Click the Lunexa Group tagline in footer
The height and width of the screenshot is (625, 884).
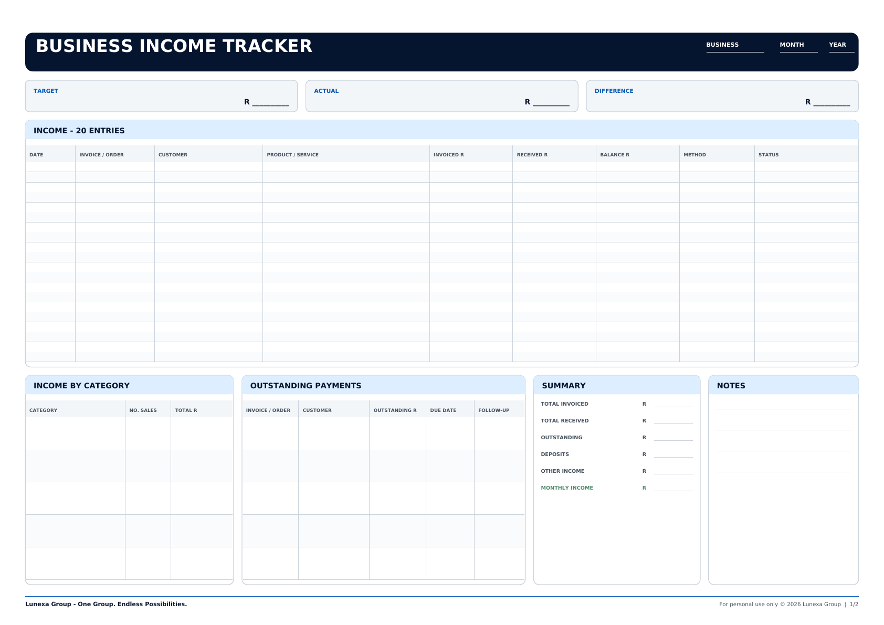pyautogui.click(x=106, y=604)
